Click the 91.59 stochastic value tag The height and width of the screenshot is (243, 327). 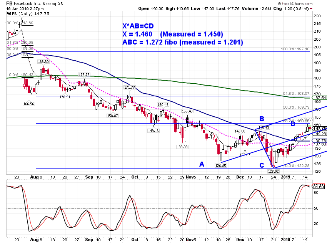[319, 187]
